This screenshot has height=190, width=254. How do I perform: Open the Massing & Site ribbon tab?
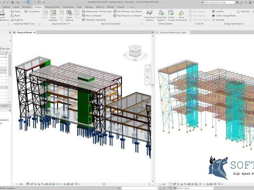[52, 7]
